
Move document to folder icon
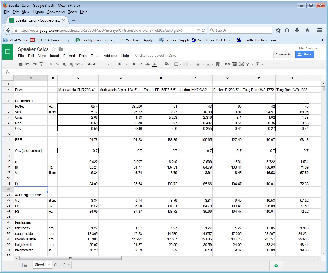coord(61,49)
